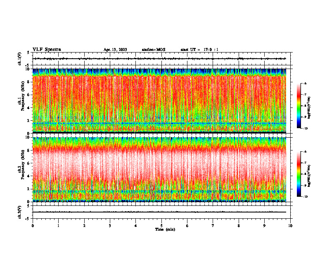The image size is (327, 253).
Task: Click the log(PSD) unit label beside ch.1 colorbar
Action: [x=309, y=108]
